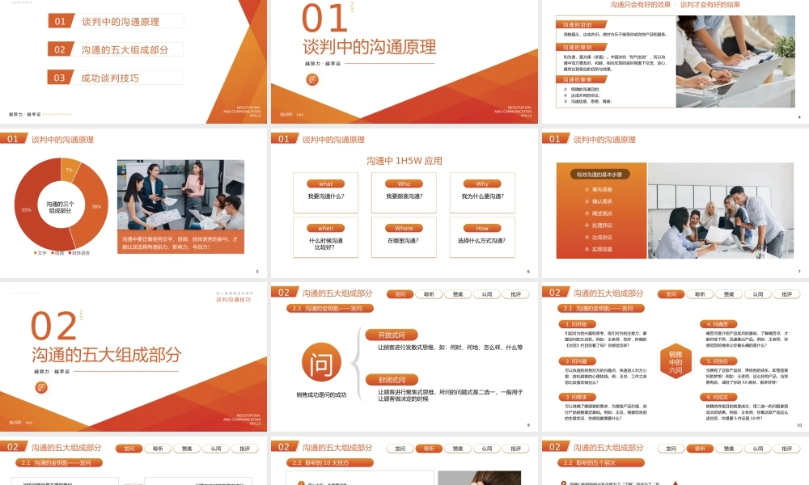Click contents entry 03 成功谈判技巧

pyautogui.click(x=115, y=78)
